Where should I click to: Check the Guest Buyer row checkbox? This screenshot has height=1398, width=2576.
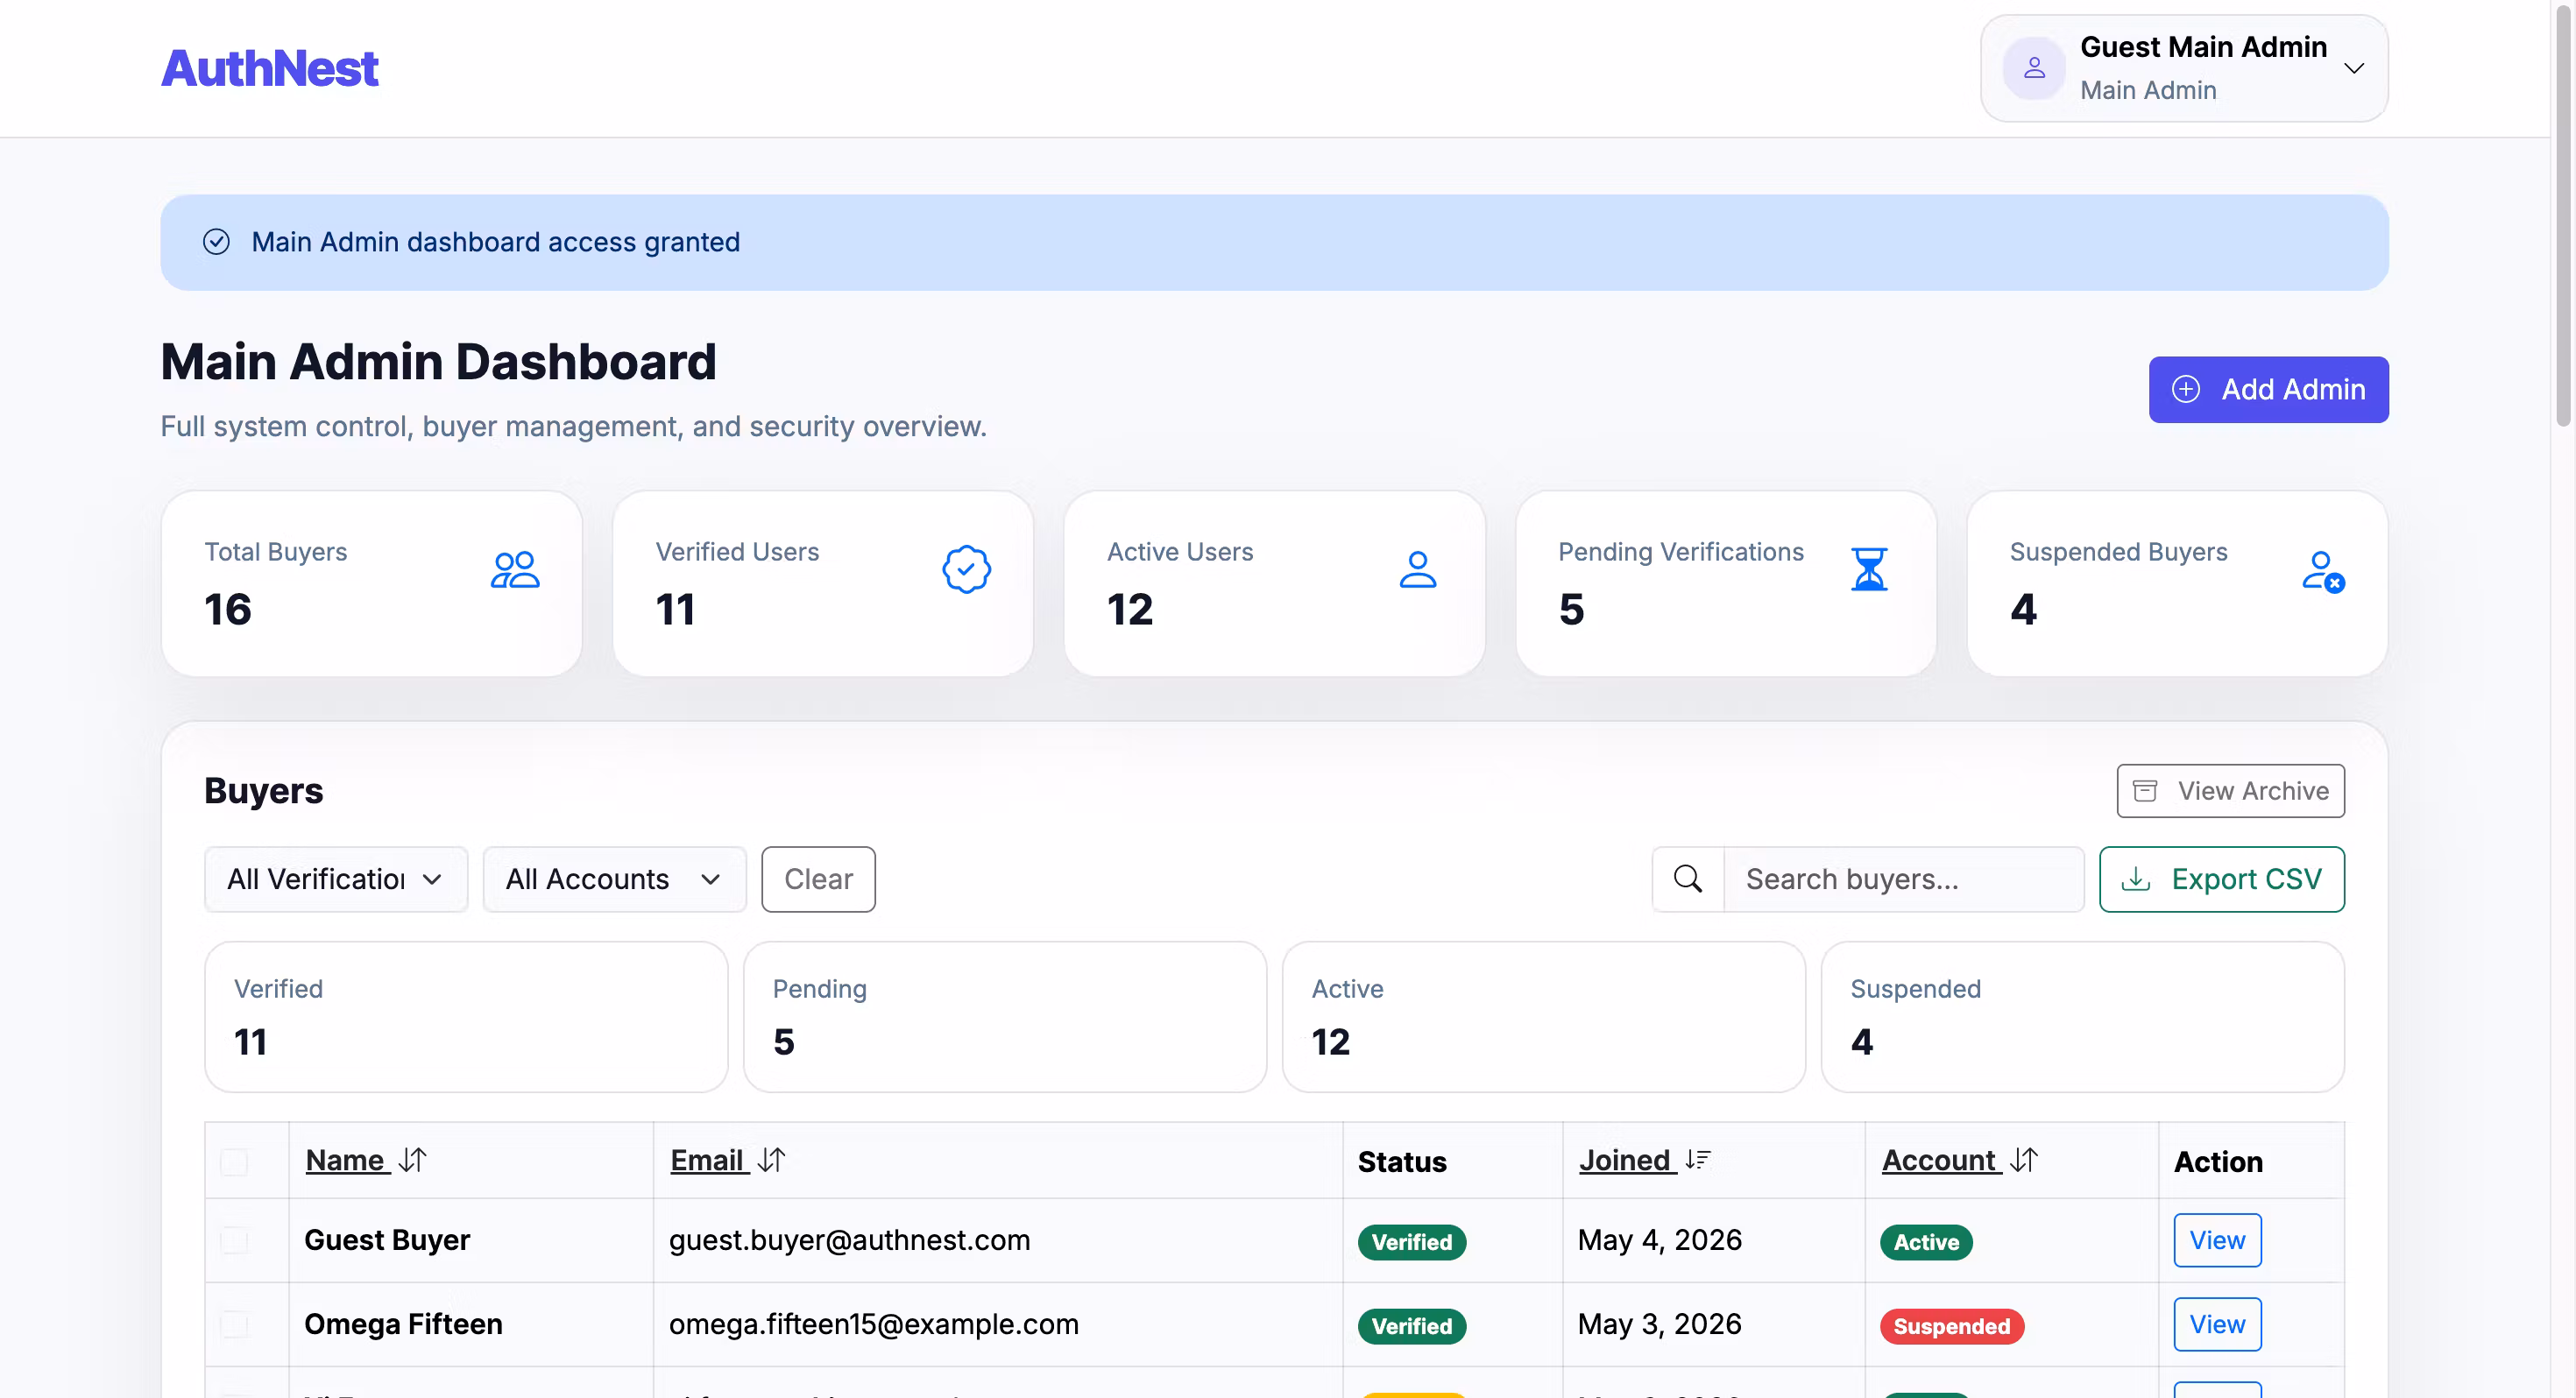234,1241
